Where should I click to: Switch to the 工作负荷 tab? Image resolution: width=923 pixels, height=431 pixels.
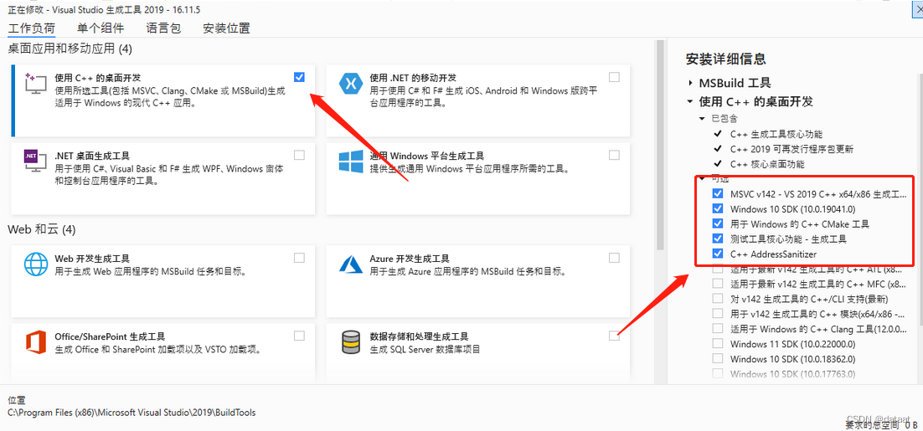[x=31, y=28]
